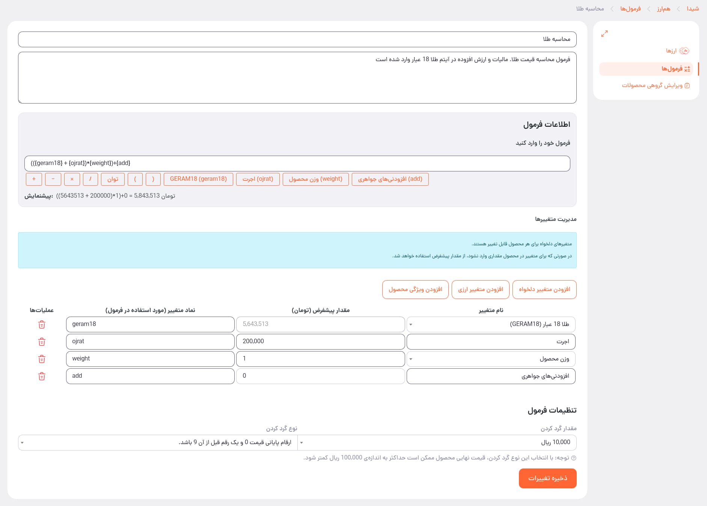Screen dimensions: 707x506
Task: Click the weight symbol field
Action: pyautogui.click(x=150, y=359)
